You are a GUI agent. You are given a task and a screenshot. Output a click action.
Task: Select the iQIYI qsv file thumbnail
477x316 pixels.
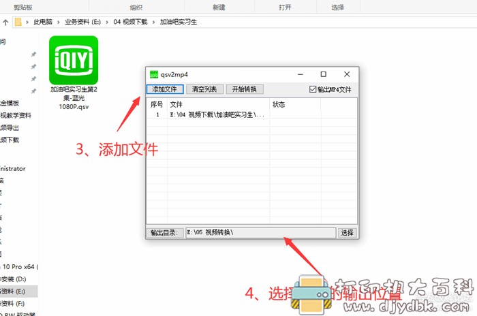(74, 60)
